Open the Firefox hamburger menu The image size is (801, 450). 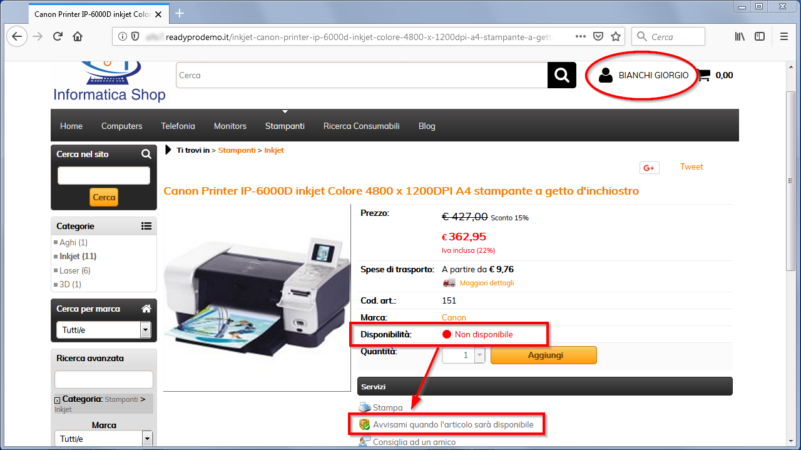coord(784,36)
